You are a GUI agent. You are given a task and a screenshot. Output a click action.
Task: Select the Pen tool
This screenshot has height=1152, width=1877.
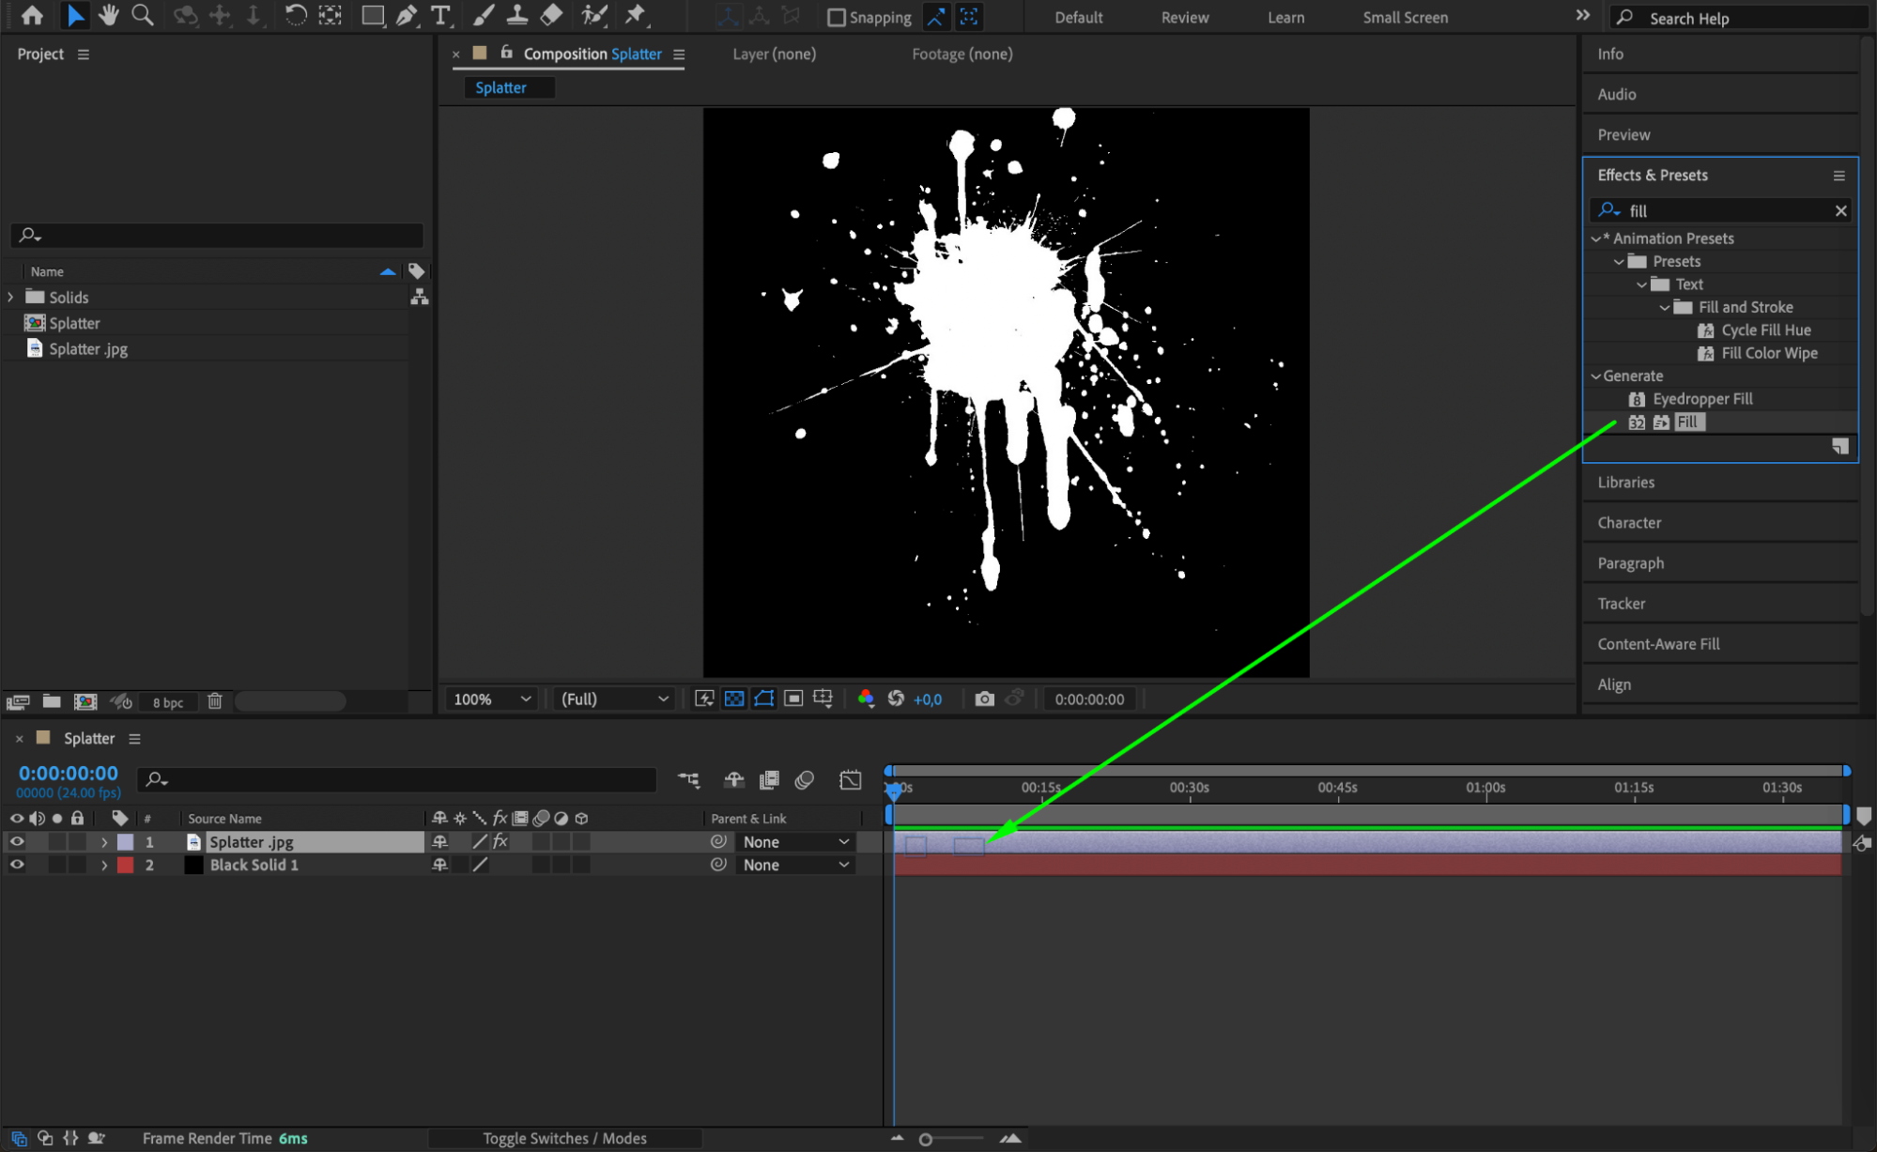pyautogui.click(x=406, y=15)
